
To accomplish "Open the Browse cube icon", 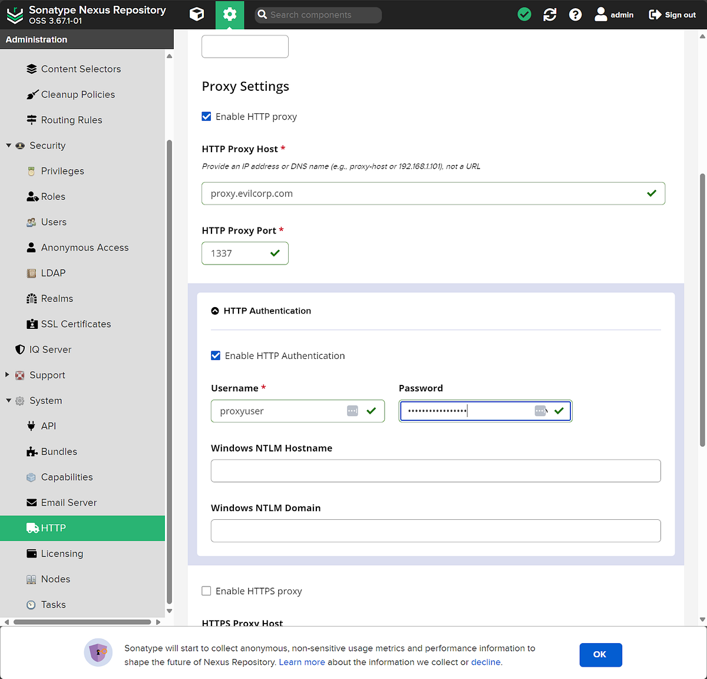I will [197, 14].
